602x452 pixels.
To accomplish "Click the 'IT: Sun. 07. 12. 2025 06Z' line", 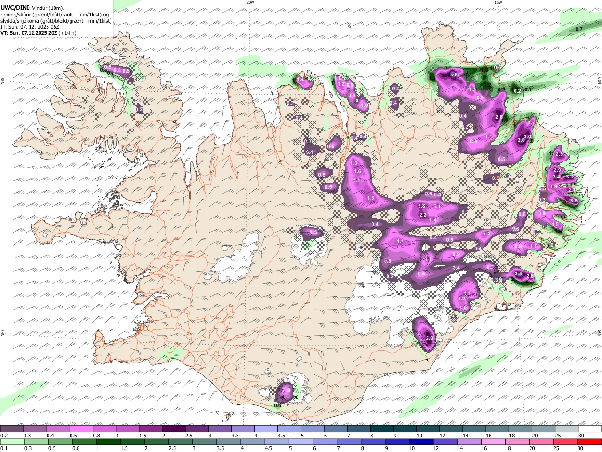I will point(30,27).
